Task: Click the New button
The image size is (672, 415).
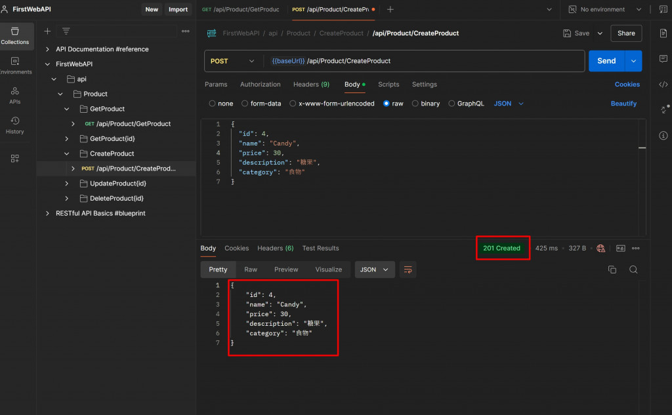Action: pos(152,9)
